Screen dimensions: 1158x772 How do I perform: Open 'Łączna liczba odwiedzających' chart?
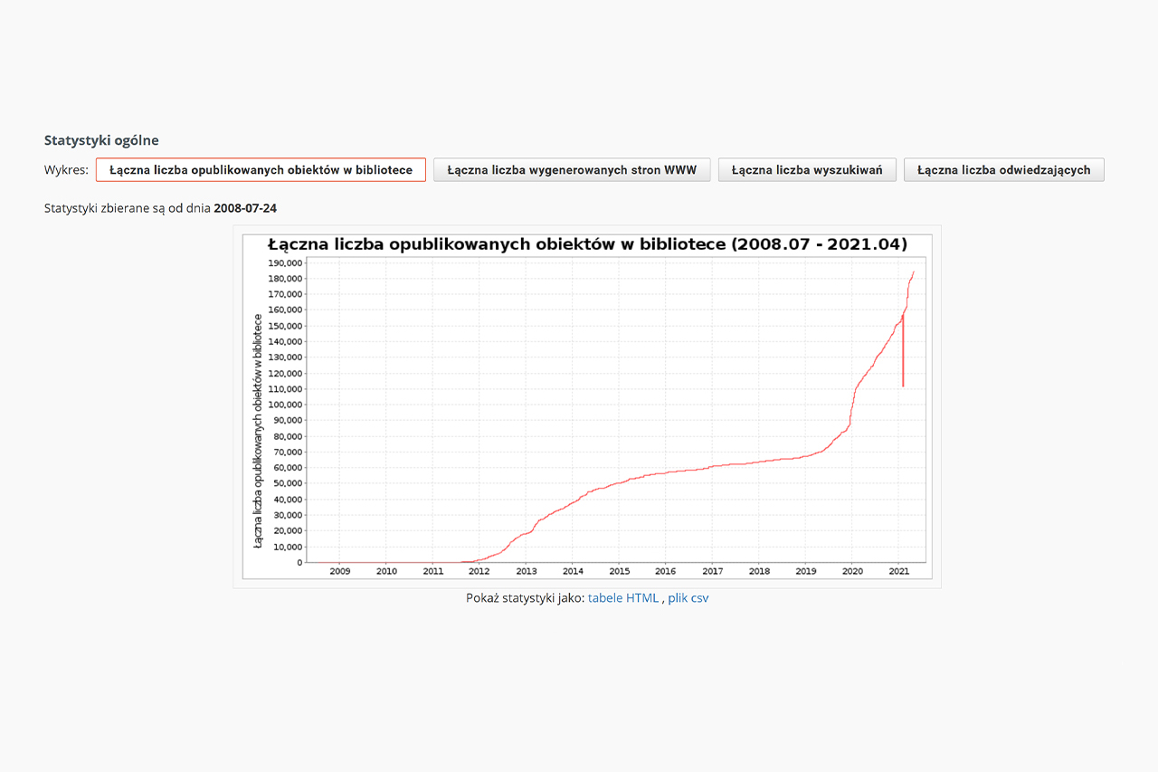click(x=1003, y=170)
